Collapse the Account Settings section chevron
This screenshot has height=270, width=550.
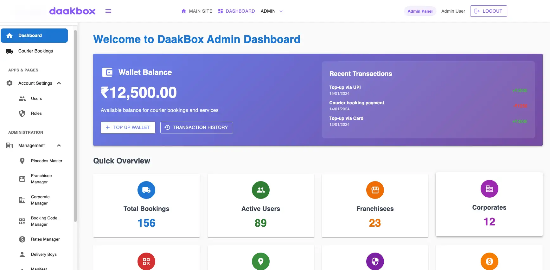[59, 83]
